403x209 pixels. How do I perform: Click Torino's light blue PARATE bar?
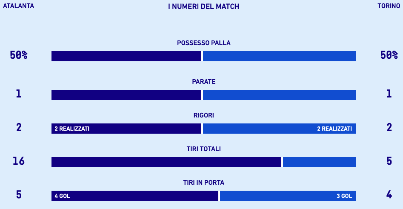coord(279,95)
